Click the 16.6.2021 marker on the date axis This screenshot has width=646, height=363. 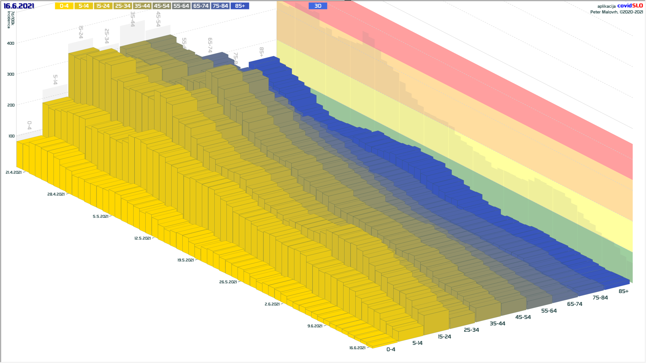[357, 348]
